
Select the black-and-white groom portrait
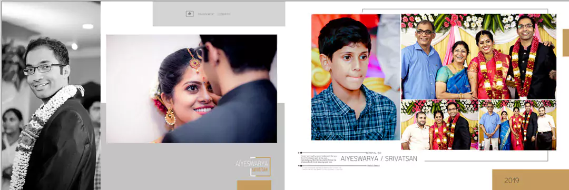(x=51, y=95)
